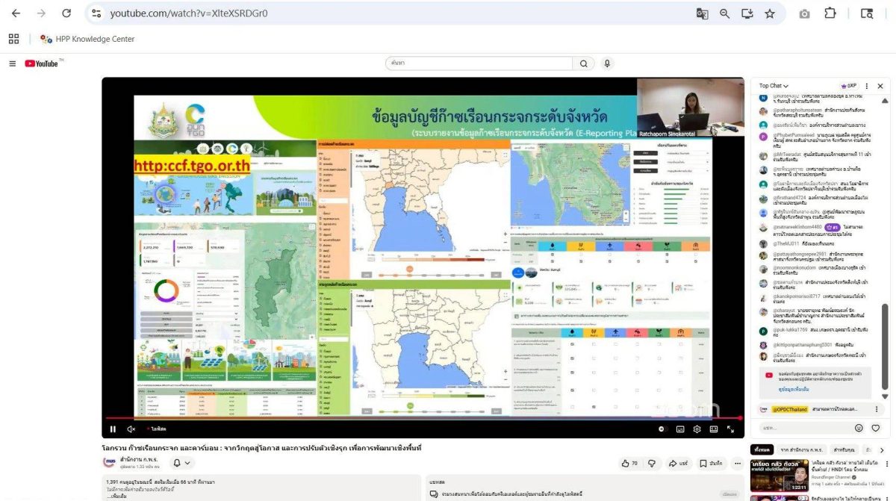Open the notification bell dropdown
Viewport: 896px width, 501px height.
(181, 463)
